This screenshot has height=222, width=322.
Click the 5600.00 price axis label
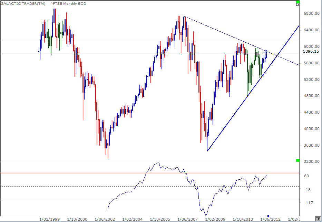pos(312,63)
